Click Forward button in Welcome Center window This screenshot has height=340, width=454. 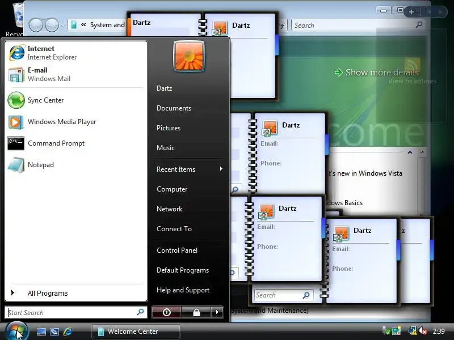pos(52,25)
